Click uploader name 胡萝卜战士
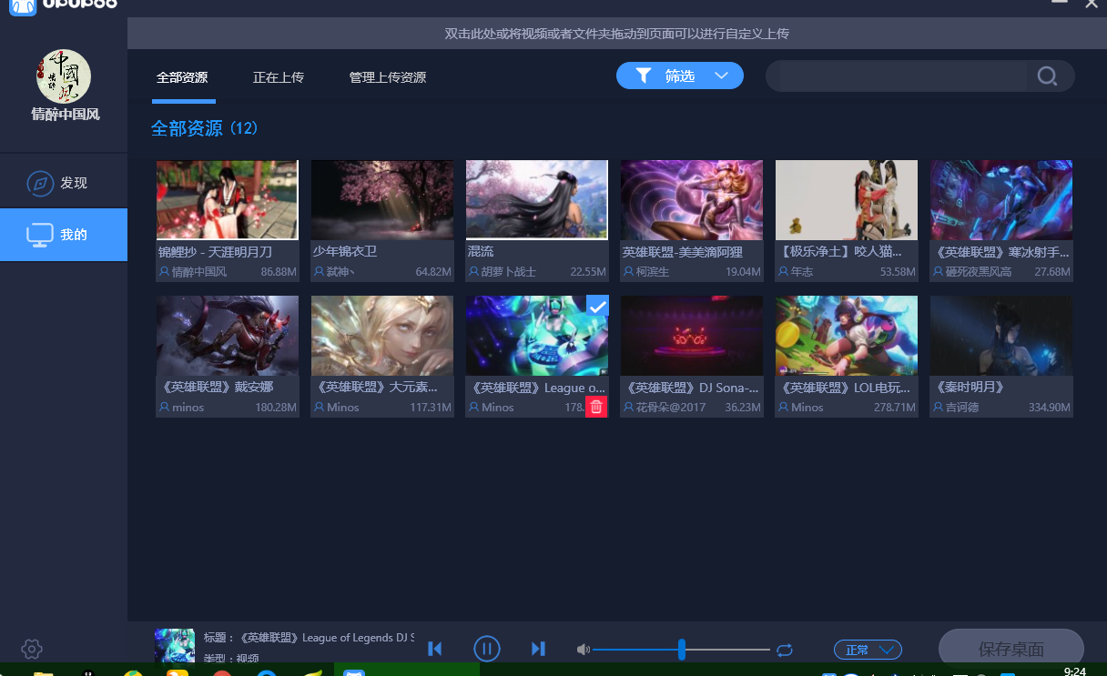 point(508,272)
